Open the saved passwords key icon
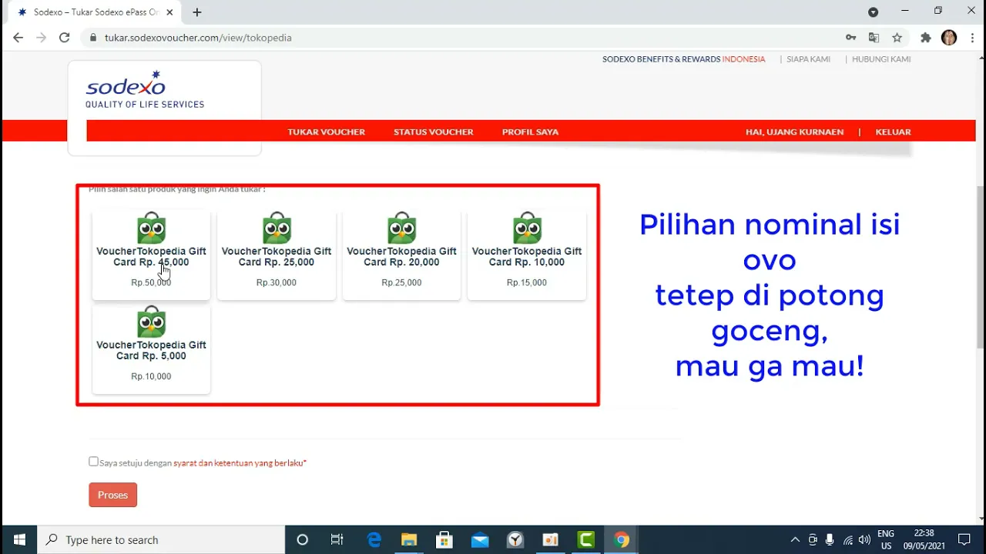 pos(850,38)
